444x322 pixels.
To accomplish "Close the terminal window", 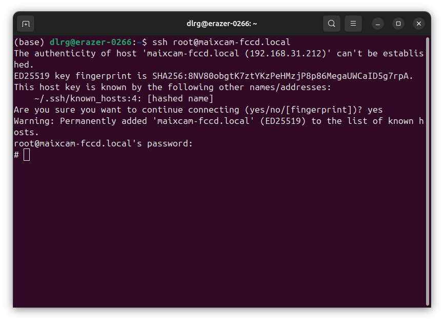I will 419,24.
